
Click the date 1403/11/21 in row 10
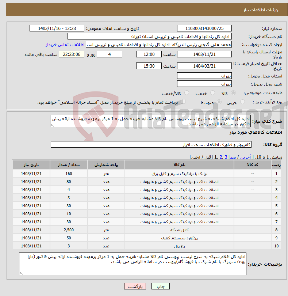31,246
